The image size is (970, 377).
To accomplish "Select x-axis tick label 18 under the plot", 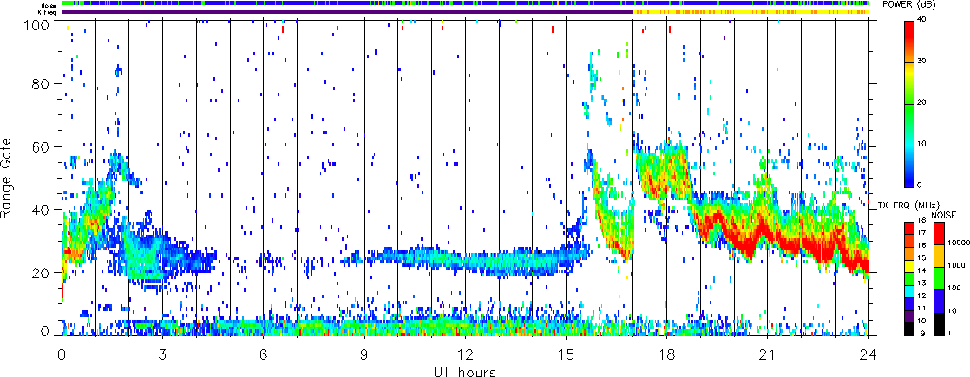I will click(666, 354).
